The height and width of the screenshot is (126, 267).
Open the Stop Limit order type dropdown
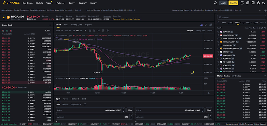(x=76, y=105)
